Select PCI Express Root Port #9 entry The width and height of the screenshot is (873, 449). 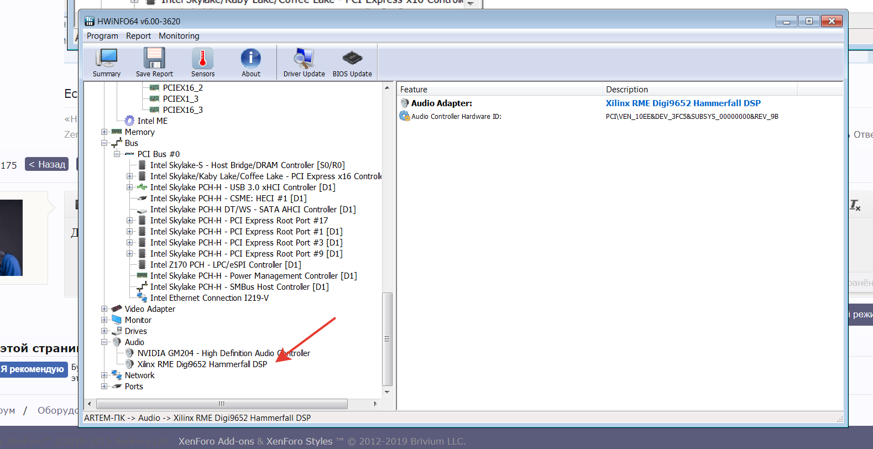coord(246,253)
